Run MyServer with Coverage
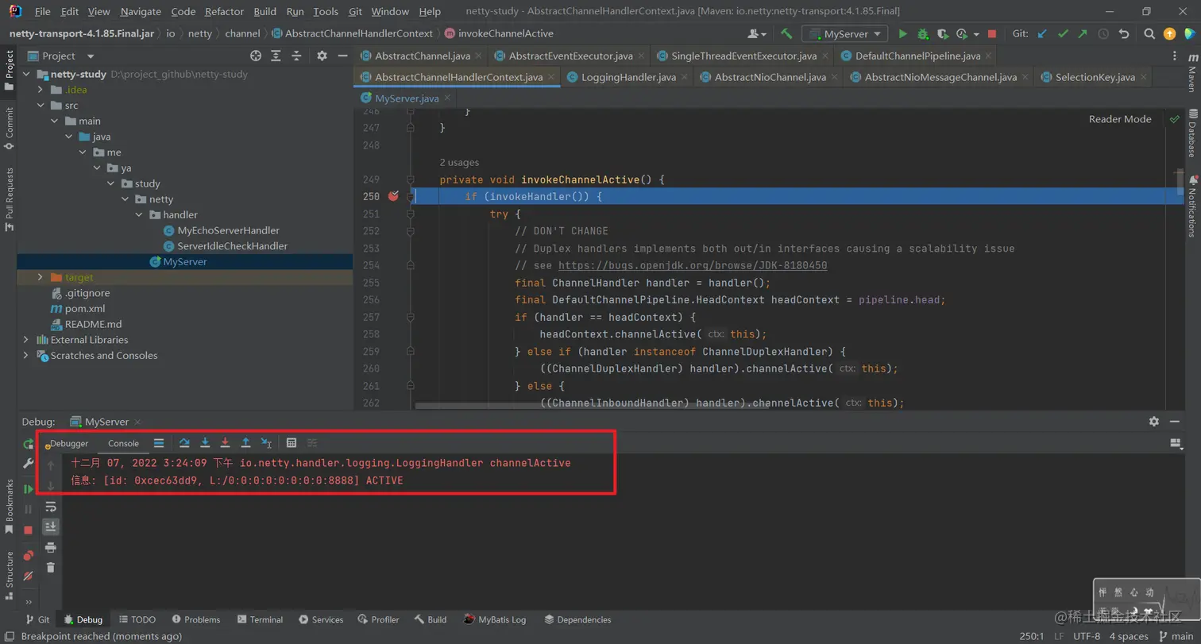Image resolution: width=1201 pixels, height=644 pixels. point(943,34)
